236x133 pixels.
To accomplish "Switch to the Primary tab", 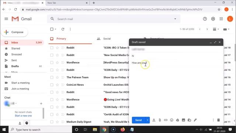I will [70, 39].
